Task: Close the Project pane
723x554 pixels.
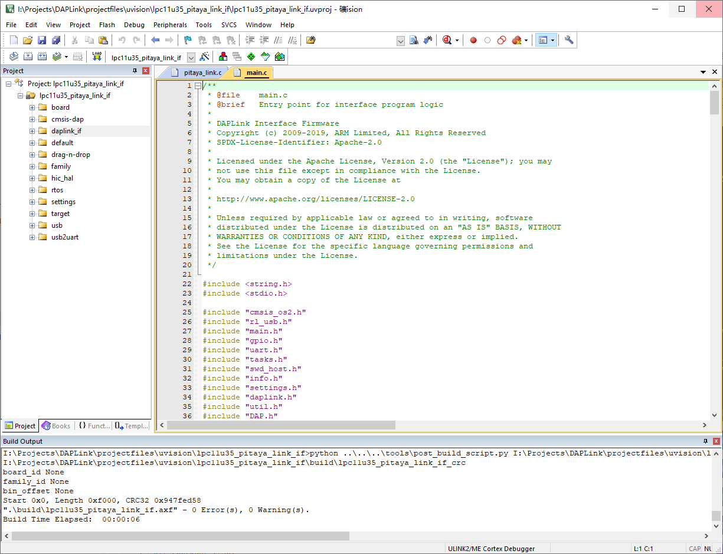Action: (146, 71)
